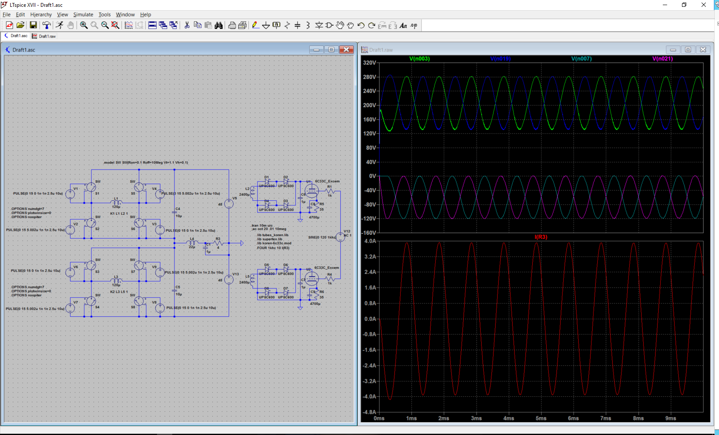Image resolution: width=719 pixels, height=435 pixels.
Task: Open the Edit menu
Action: pos(20,14)
